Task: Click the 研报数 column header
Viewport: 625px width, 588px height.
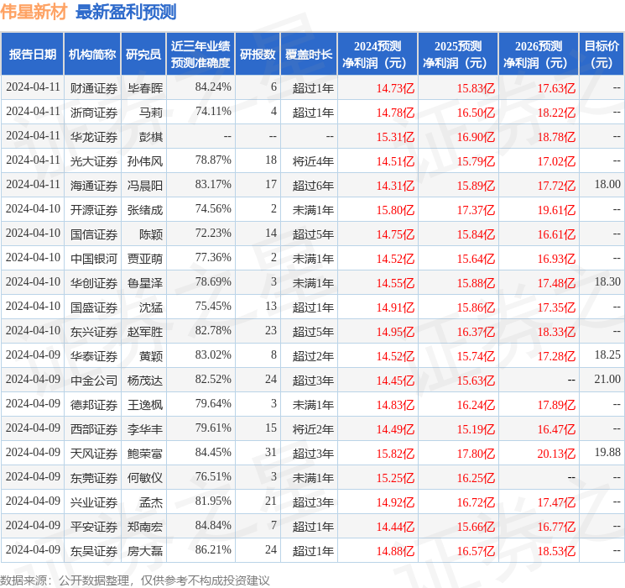Action: pos(258,54)
